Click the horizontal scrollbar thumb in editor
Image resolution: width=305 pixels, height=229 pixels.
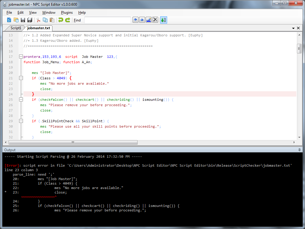tap(73, 142)
